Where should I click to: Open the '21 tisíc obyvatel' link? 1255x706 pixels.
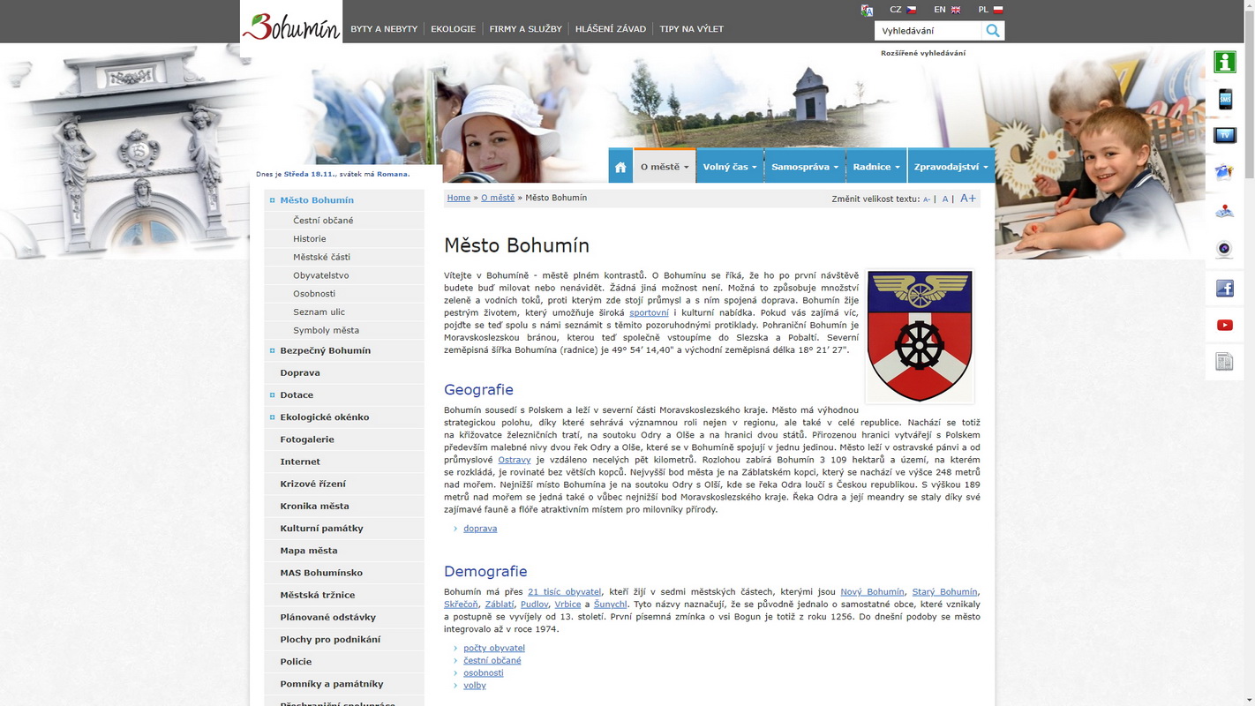coord(564,592)
